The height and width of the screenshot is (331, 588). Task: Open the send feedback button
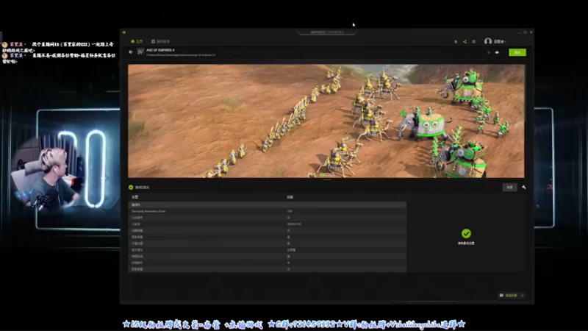[509, 296]
